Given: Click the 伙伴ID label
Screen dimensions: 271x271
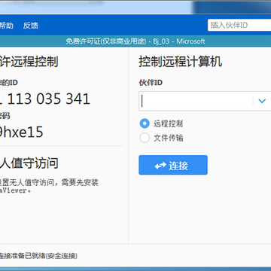Looking at the screenshot, I should [x=151, y=83].
